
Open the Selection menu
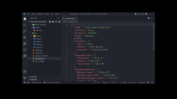40,14
